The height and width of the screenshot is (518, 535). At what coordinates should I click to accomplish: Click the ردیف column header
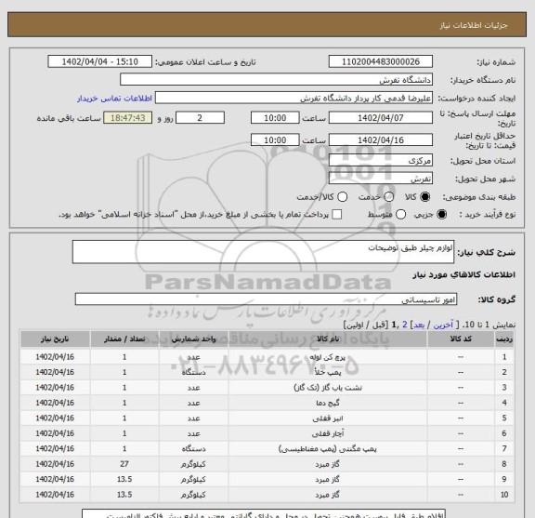504,339
